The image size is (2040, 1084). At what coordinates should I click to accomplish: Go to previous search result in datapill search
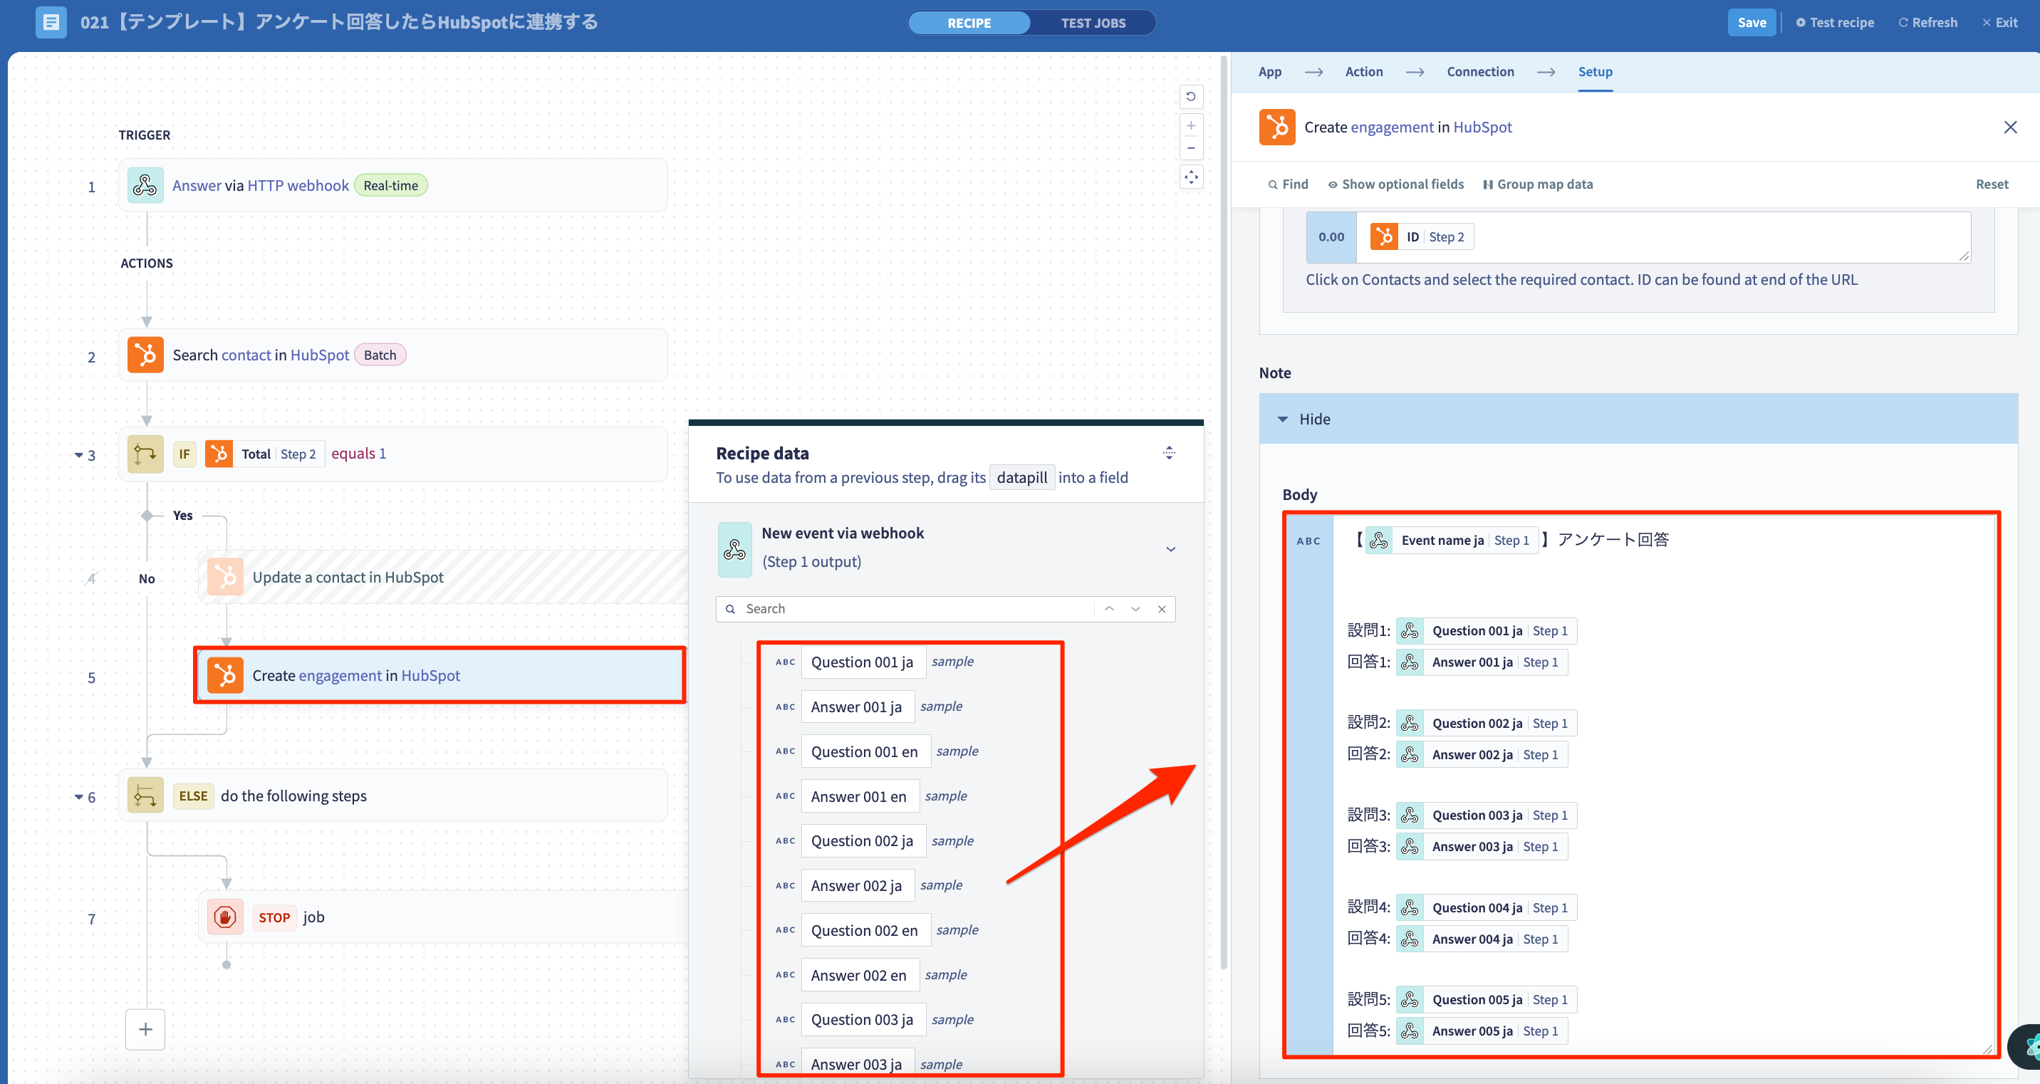[1109, 609]
